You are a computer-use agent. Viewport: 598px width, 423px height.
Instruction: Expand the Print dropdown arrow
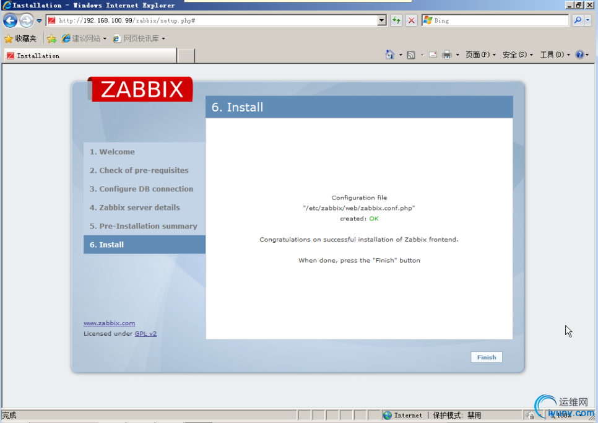click(457, 55)
